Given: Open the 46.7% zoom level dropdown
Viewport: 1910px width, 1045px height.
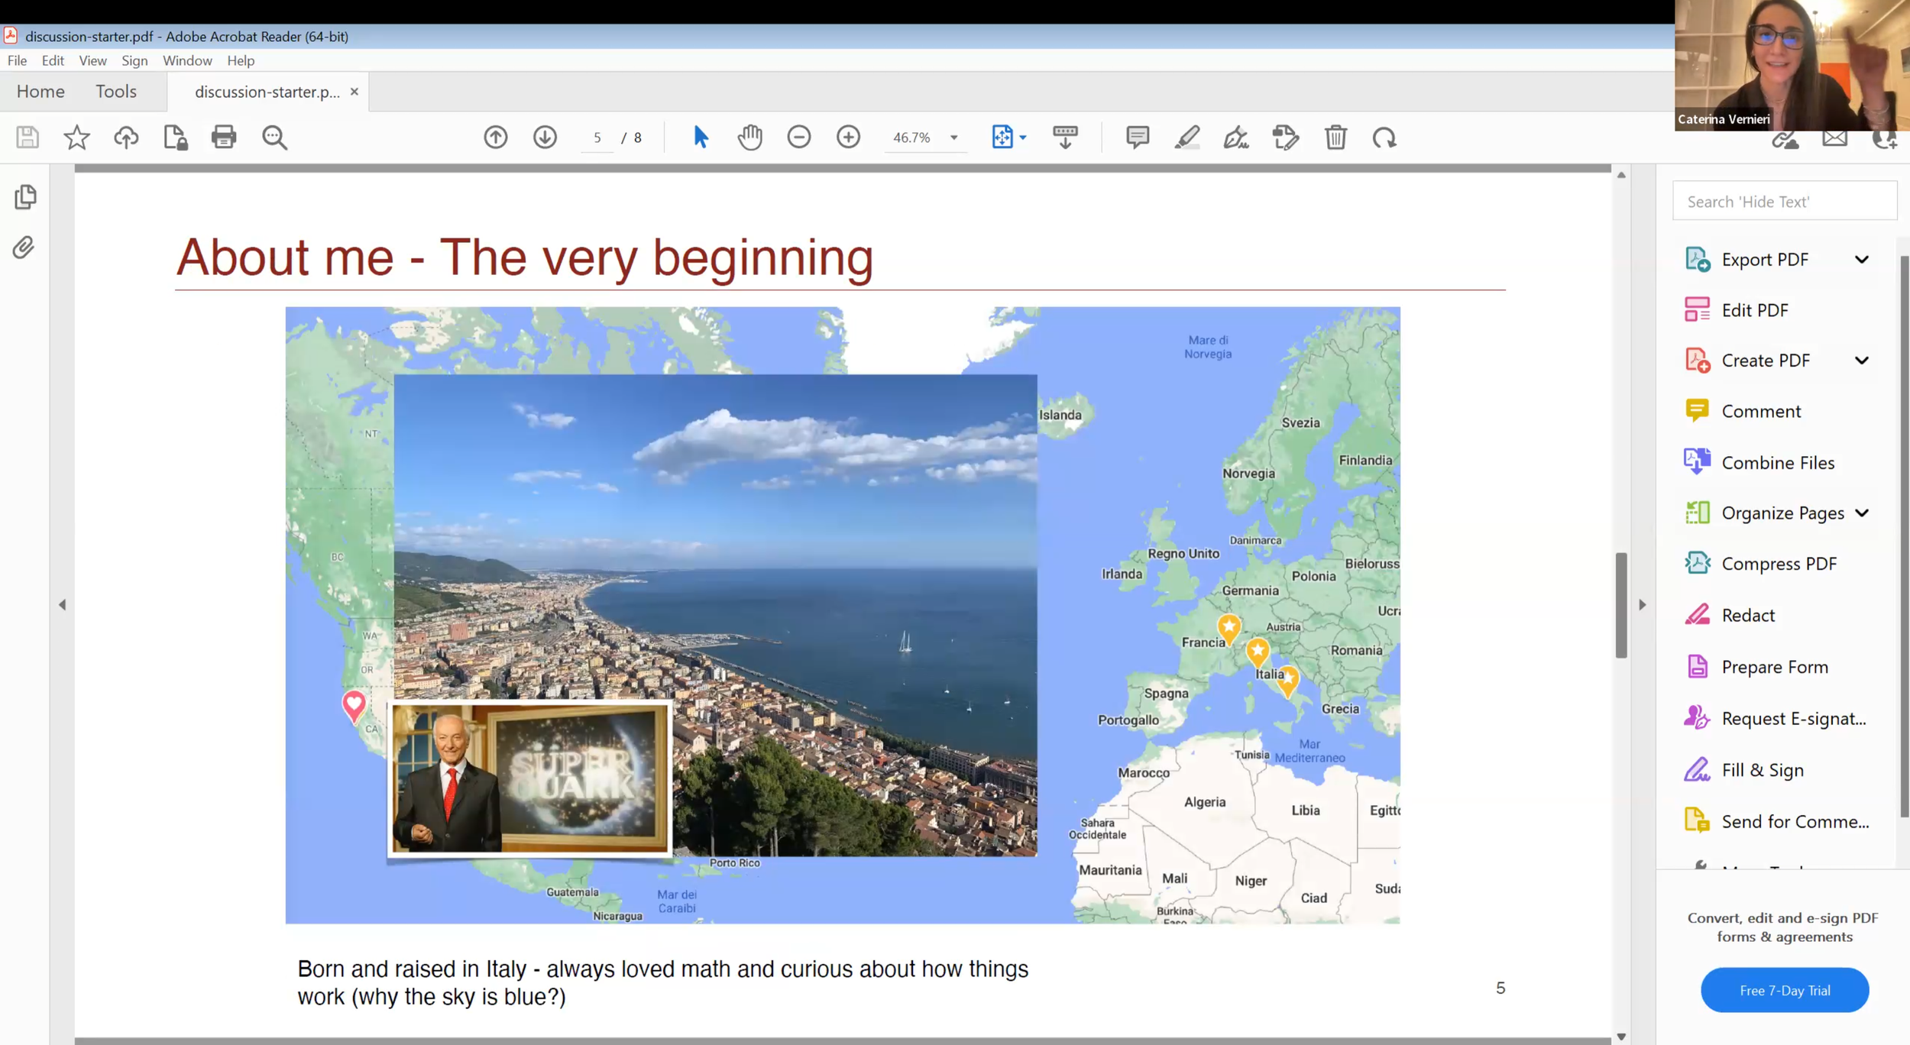Looking at the screenshot, I should tap(953, 138).
